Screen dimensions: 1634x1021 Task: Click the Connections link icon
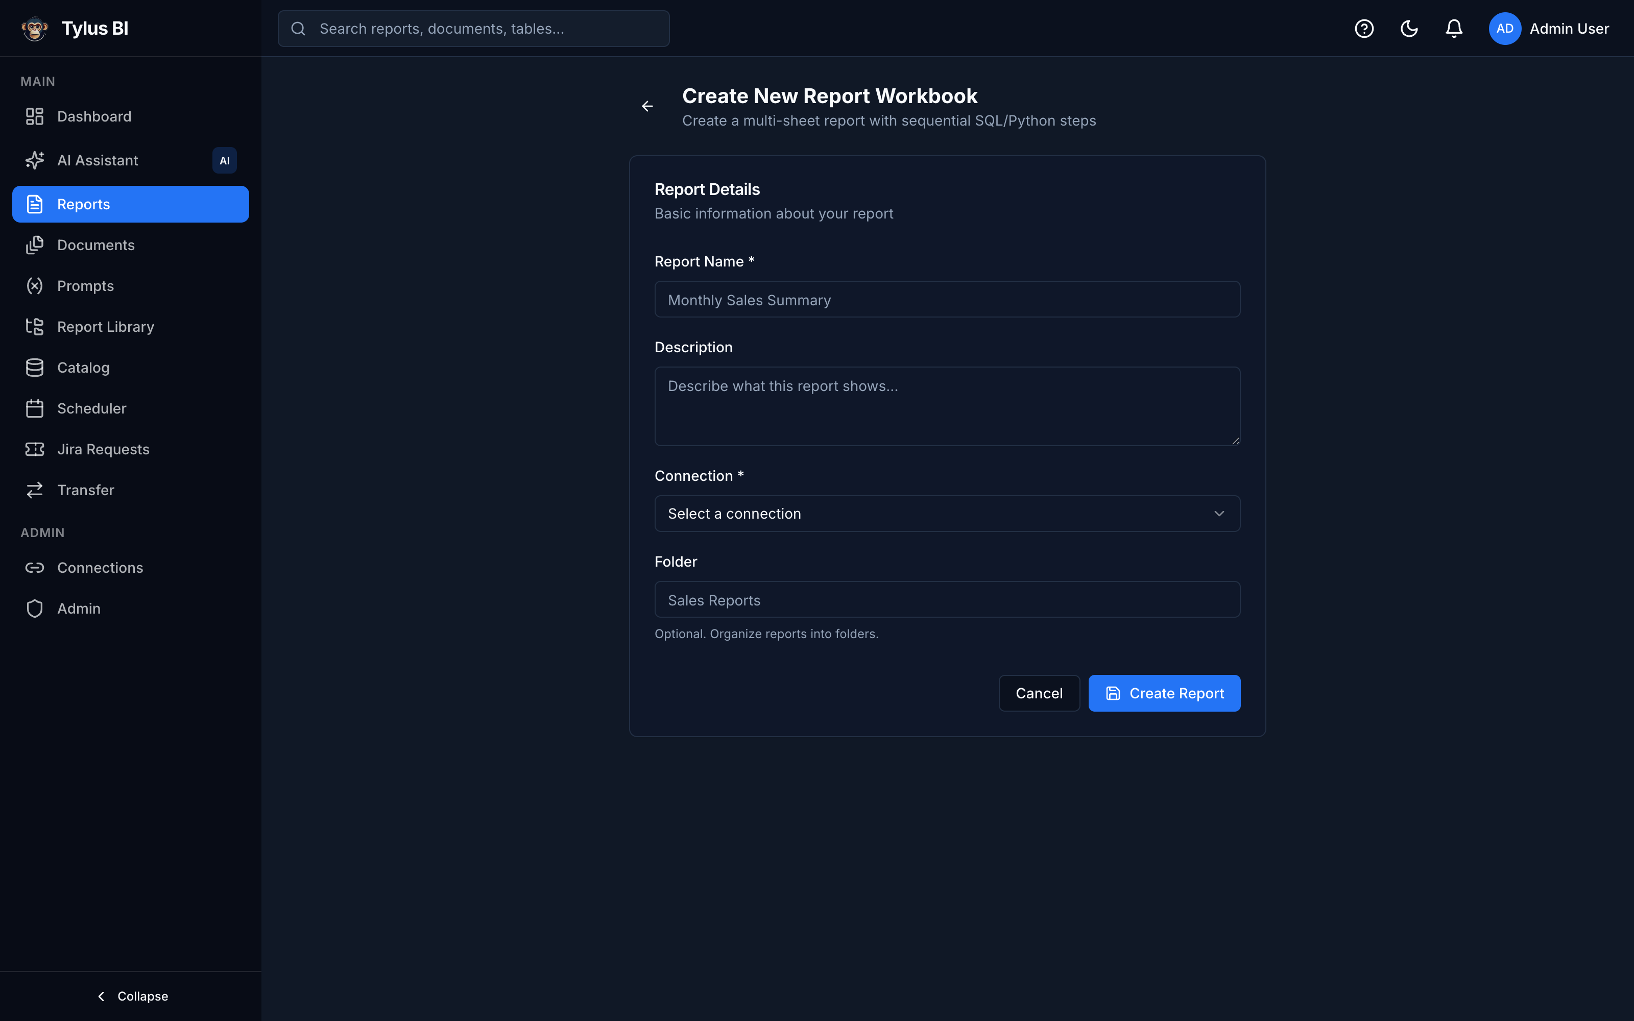point(34,568)
